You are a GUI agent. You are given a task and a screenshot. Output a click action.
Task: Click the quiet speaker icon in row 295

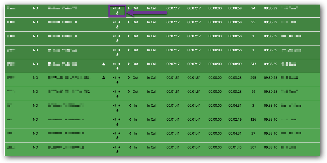coord(119,78)
